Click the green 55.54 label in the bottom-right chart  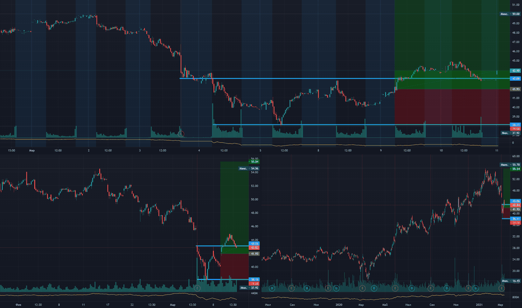(x=515, y=169)
